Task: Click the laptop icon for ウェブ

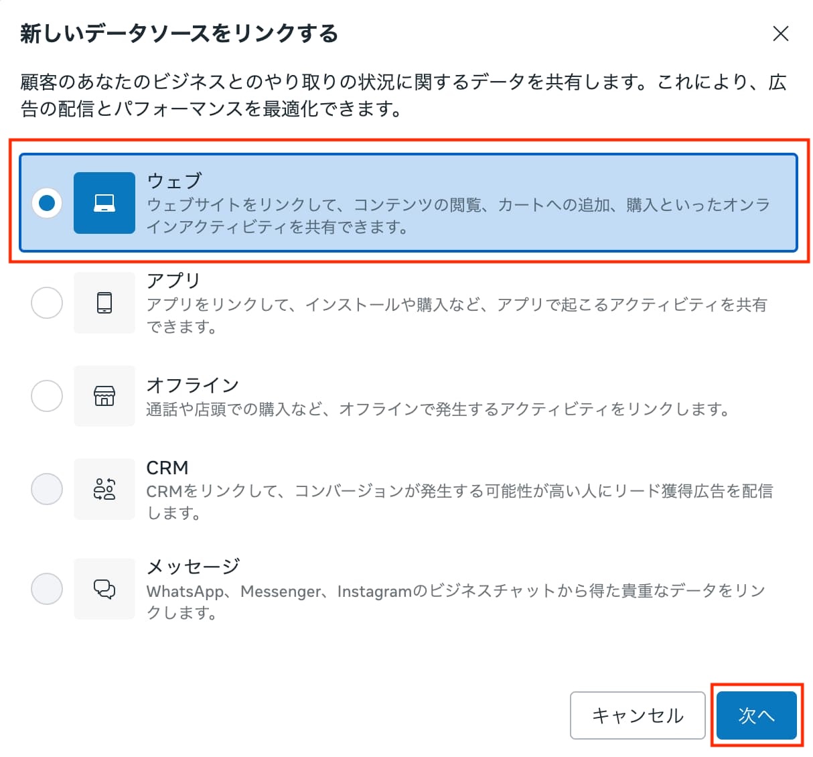Action: tap(104, 203)
